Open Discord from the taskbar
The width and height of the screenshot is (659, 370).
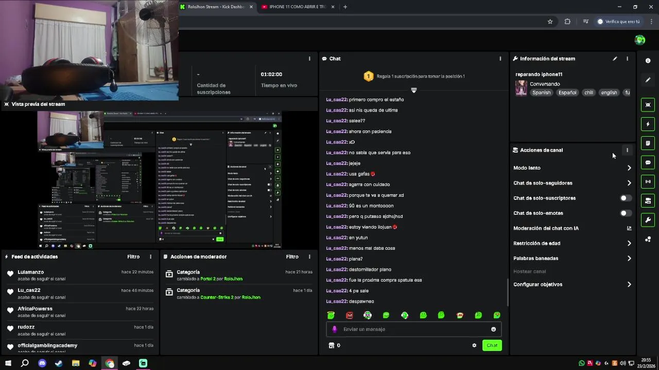(42, 363)
